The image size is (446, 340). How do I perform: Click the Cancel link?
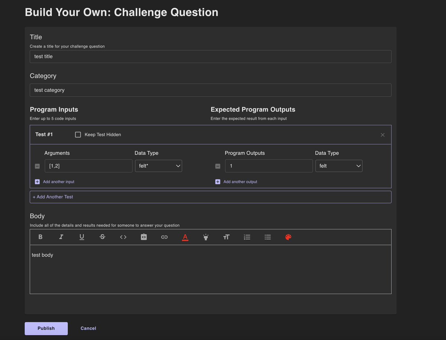[88, 328]
